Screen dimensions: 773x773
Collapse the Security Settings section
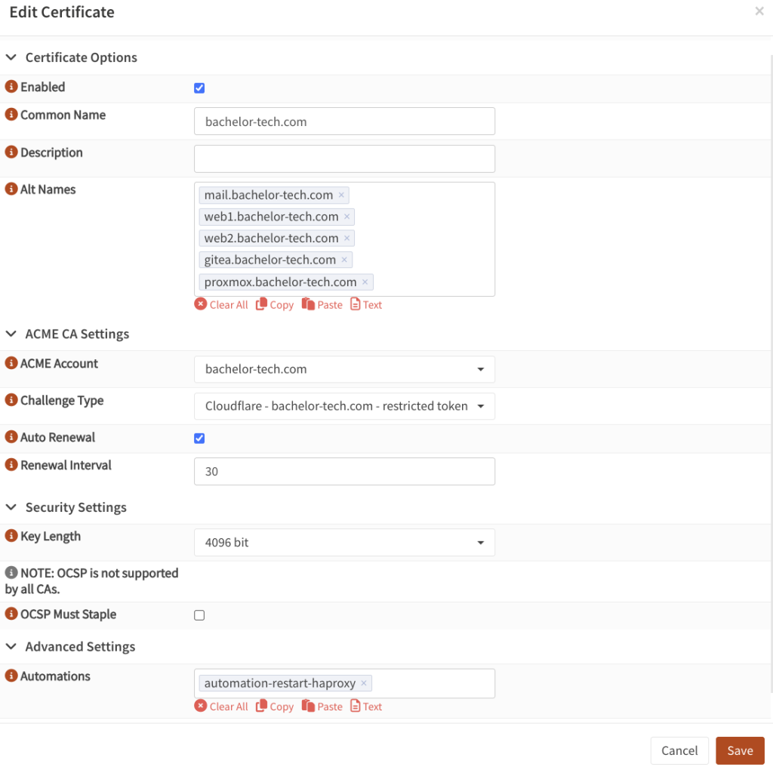[11, 507]
